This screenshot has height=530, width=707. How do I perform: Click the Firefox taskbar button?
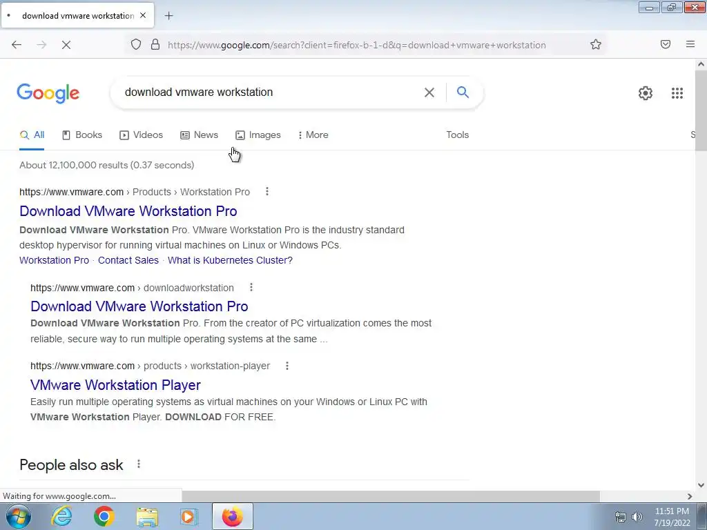232,516
